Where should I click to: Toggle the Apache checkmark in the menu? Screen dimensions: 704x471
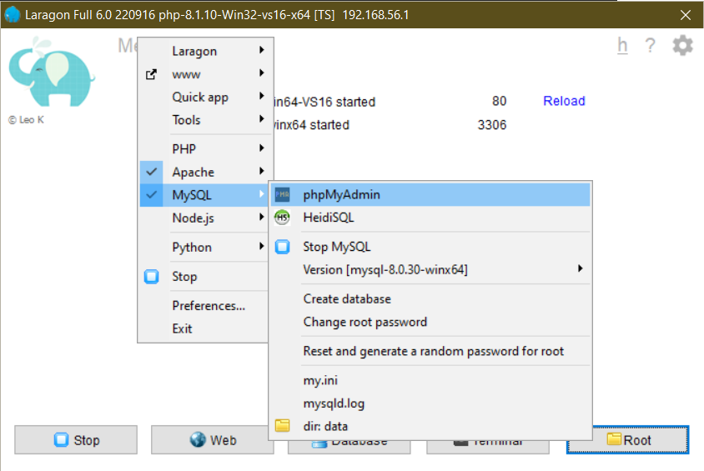[151, 172]
